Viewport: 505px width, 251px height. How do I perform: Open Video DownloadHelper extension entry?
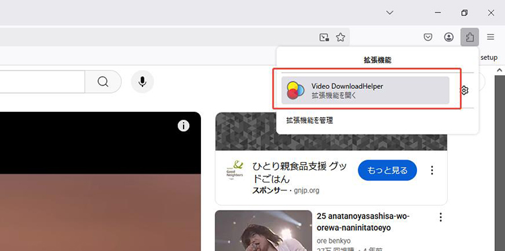pyautogui.click(x=365, y=90)
